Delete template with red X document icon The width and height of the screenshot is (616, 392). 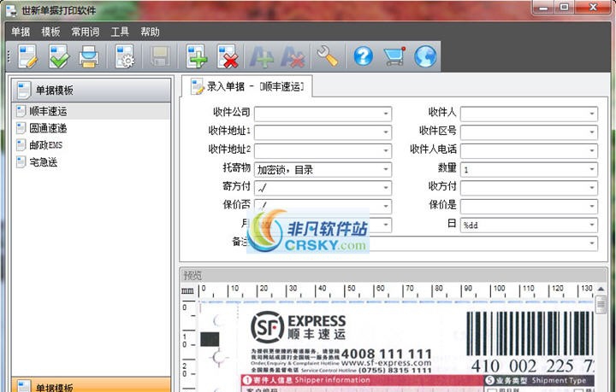(x=228, y=56)
